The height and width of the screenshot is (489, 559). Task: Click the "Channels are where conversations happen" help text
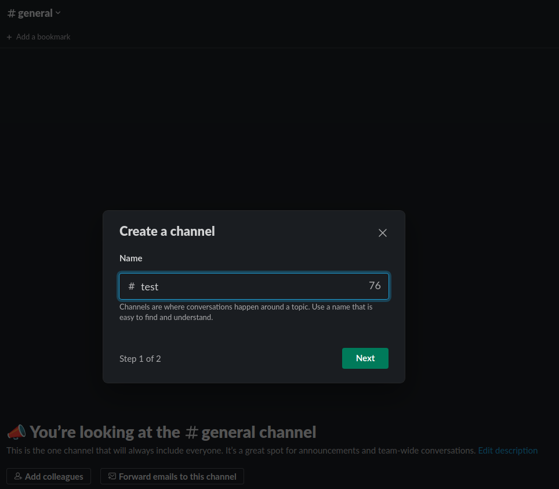pyautogui.click(x=246, y=312)
